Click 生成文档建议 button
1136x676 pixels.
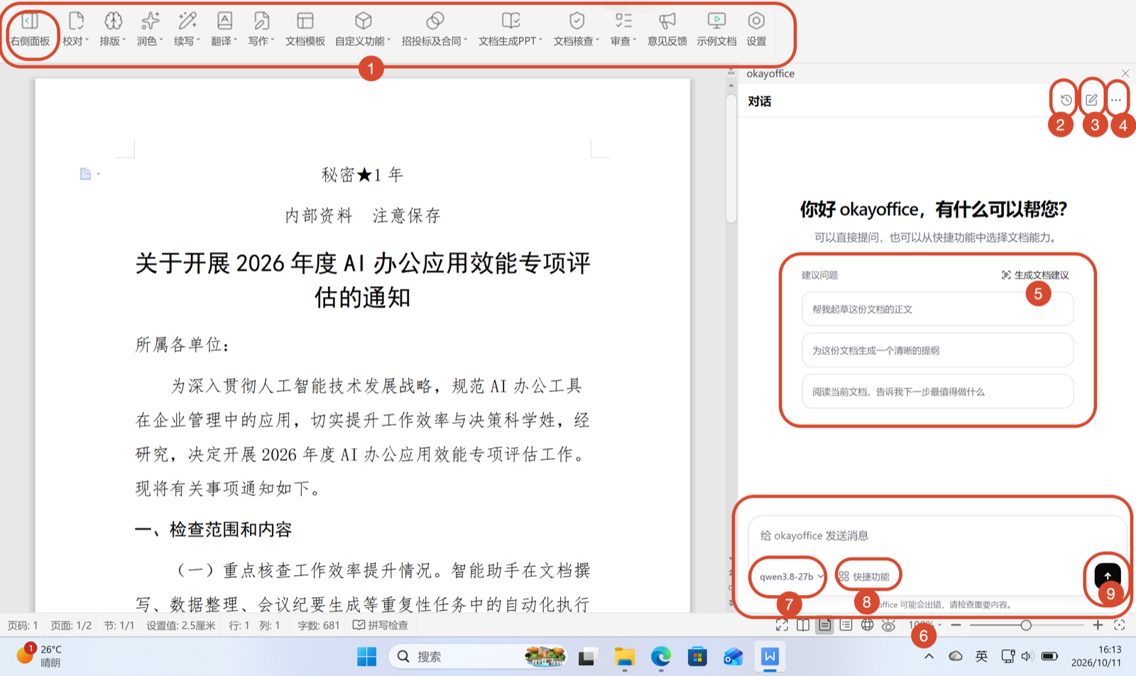coord(1034,275)
